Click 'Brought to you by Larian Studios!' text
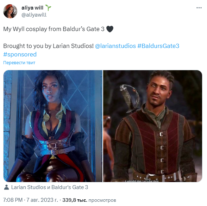Screen dimensions: 207x206 coord(48,46)
